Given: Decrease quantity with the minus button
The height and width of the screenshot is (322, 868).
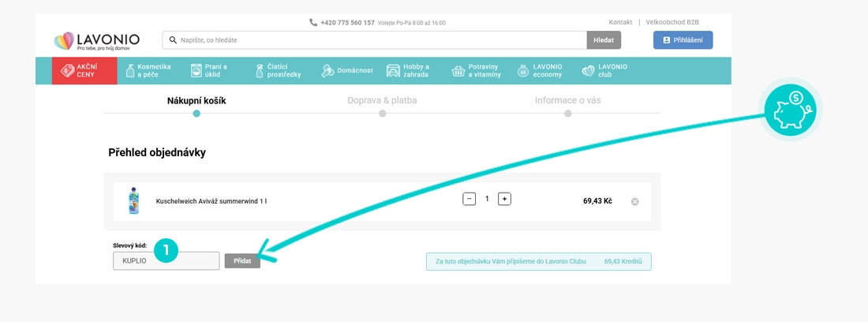Looking at the screenshot, I should (x=469, y=199).
